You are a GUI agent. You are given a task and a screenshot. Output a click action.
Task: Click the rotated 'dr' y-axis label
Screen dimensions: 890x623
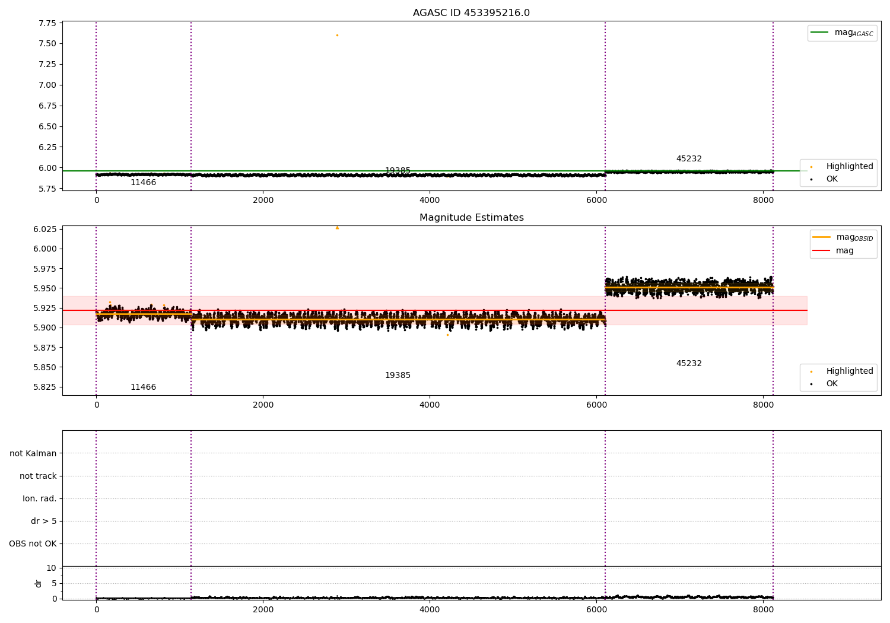(x=39, y=584)
